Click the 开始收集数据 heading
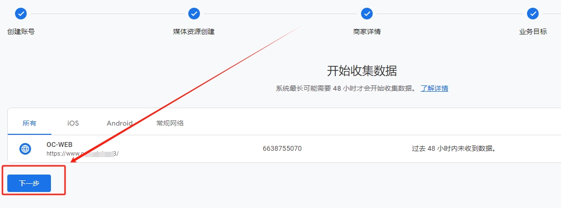 [362, 71]
